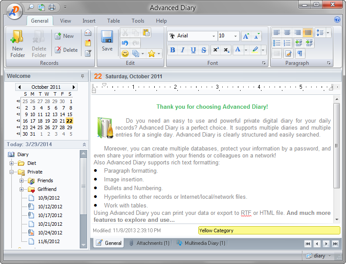Click the Yellow Category field

[269, 231]
